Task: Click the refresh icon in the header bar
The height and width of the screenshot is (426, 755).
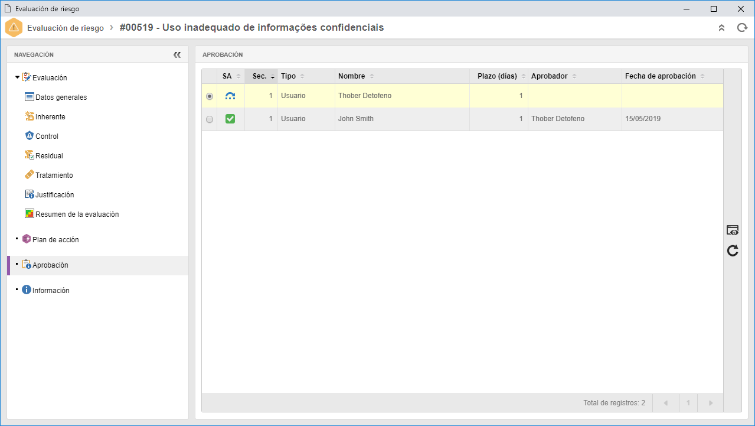Action: click(742, 28)
